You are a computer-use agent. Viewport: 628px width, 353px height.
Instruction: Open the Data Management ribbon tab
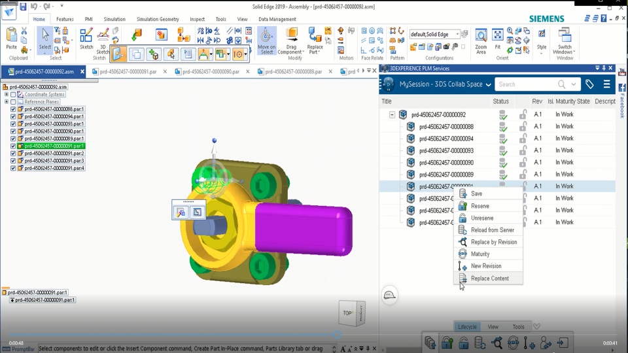(277, 19)
